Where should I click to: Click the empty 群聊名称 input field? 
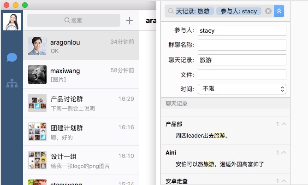point(242,45)
